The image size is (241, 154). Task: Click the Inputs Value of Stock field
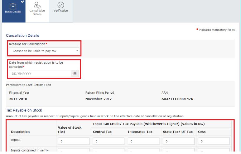pos(74,142)
